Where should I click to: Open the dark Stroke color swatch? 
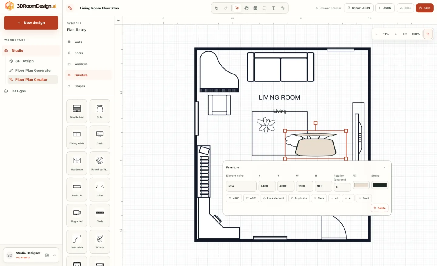click(380, 185)
